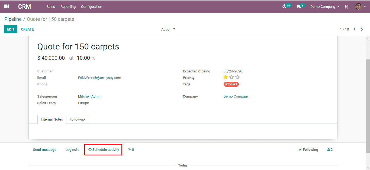
Task: Click the developer tools wrench icon
Action: pos(346,7)
